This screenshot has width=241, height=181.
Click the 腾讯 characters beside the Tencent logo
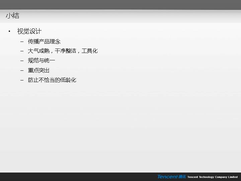pos(182,177)
